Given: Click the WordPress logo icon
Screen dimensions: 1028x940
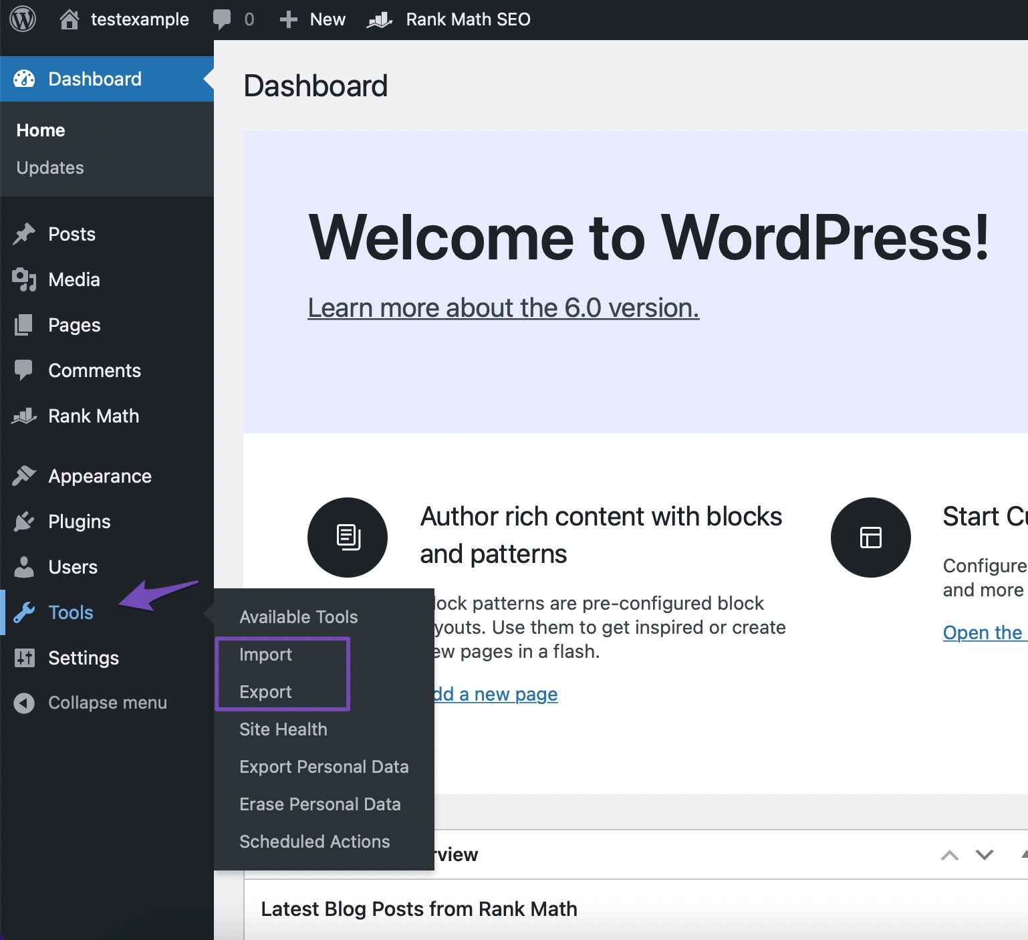Looking at the screenshot, I should tap(23, 19).
